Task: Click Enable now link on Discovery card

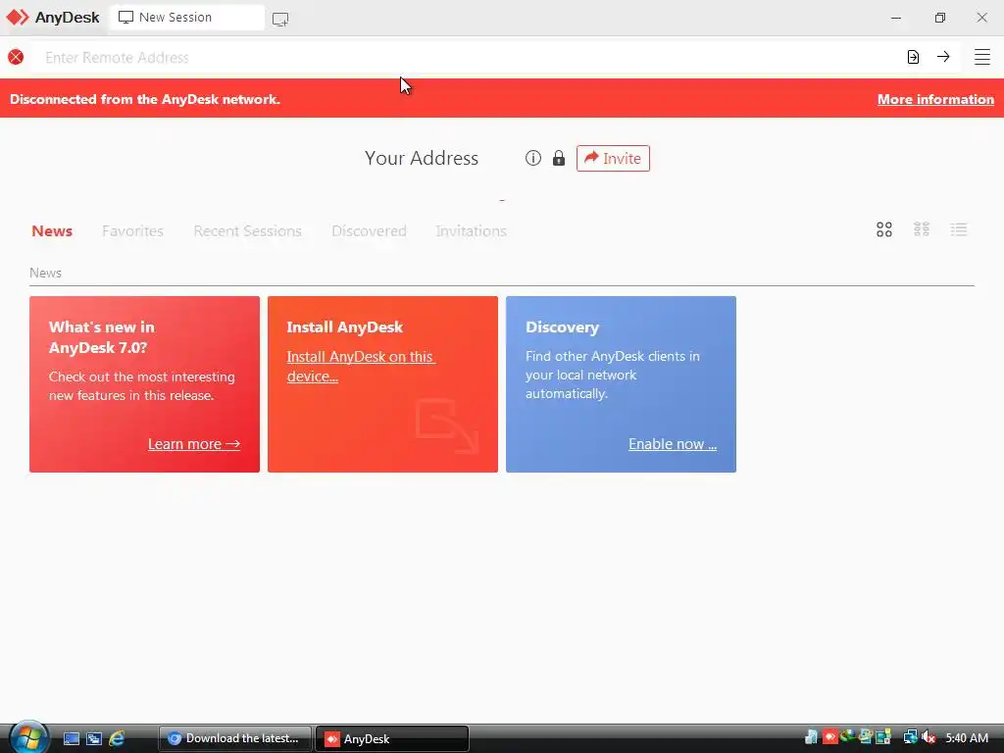Action: 673,444
